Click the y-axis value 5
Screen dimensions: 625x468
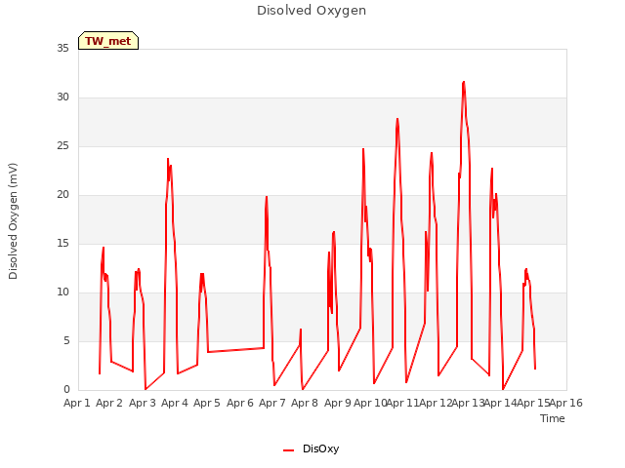[x=66, y=341]
